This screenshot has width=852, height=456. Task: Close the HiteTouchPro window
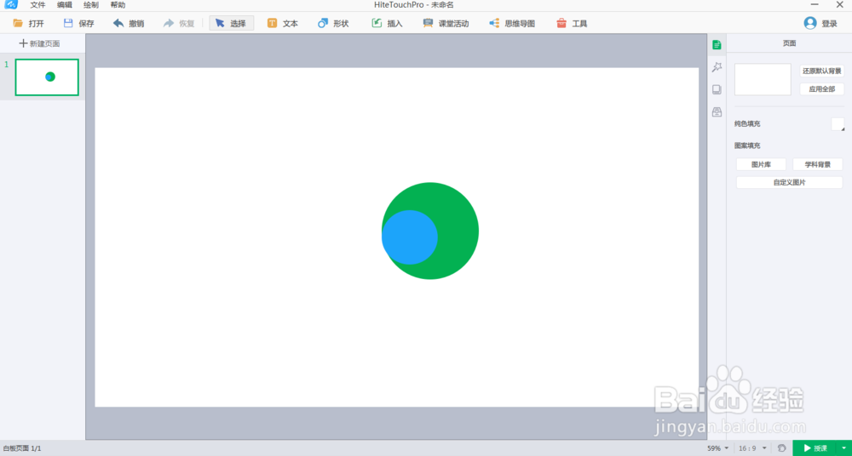tap(839, 5)
